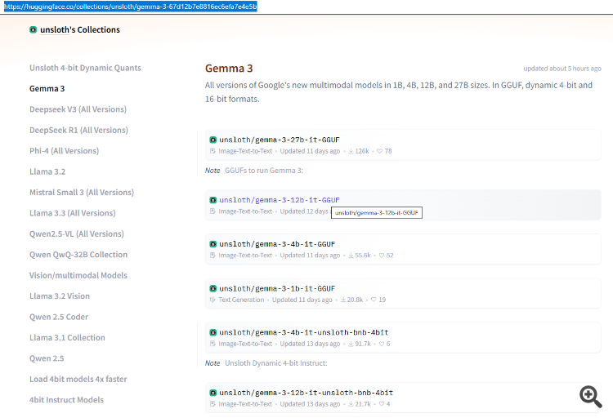Open Llama 3.1 Collection
Screen dimensions: 613x418
(x=67, y=337)
